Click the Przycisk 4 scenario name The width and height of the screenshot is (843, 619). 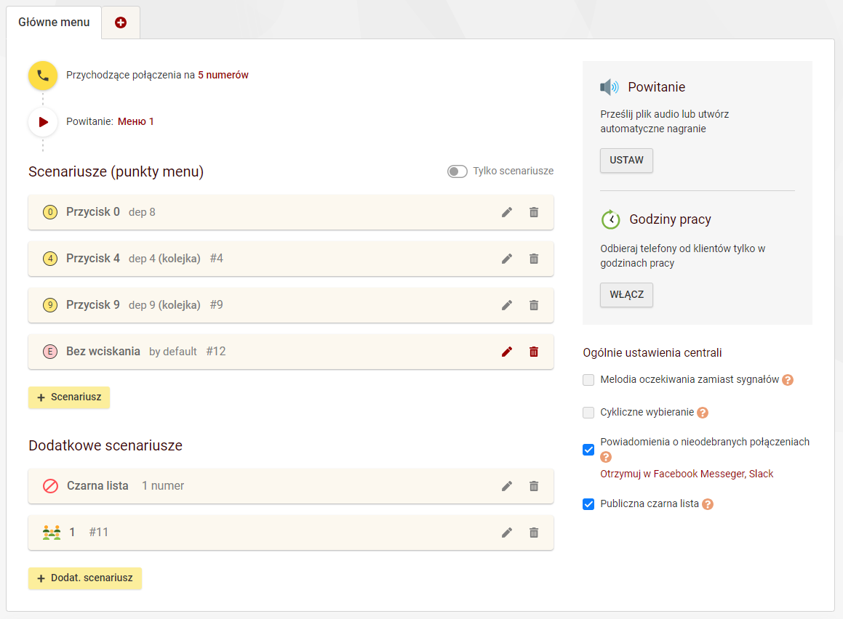pos(92,259)
